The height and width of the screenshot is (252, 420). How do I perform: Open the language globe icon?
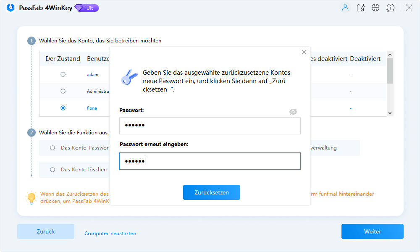pos(375,8)
